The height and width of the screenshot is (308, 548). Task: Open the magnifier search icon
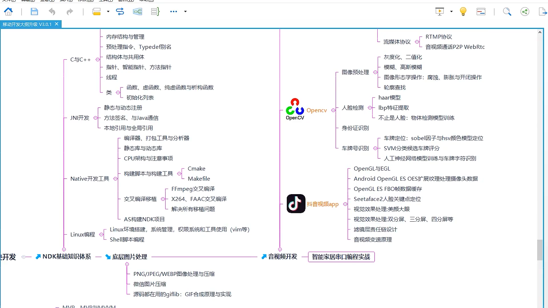click(507, 11)
